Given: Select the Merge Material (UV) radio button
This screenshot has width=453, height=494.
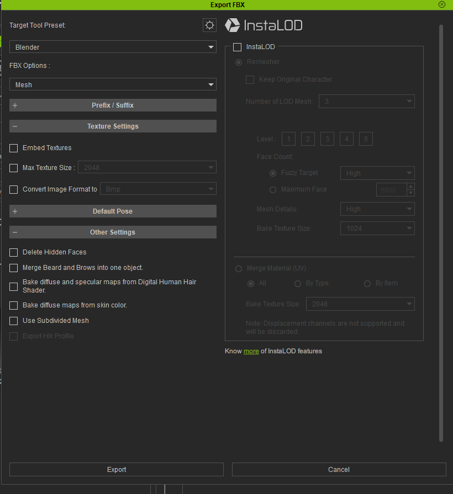Looking at the screenshot, I should [x=239, y=268].
